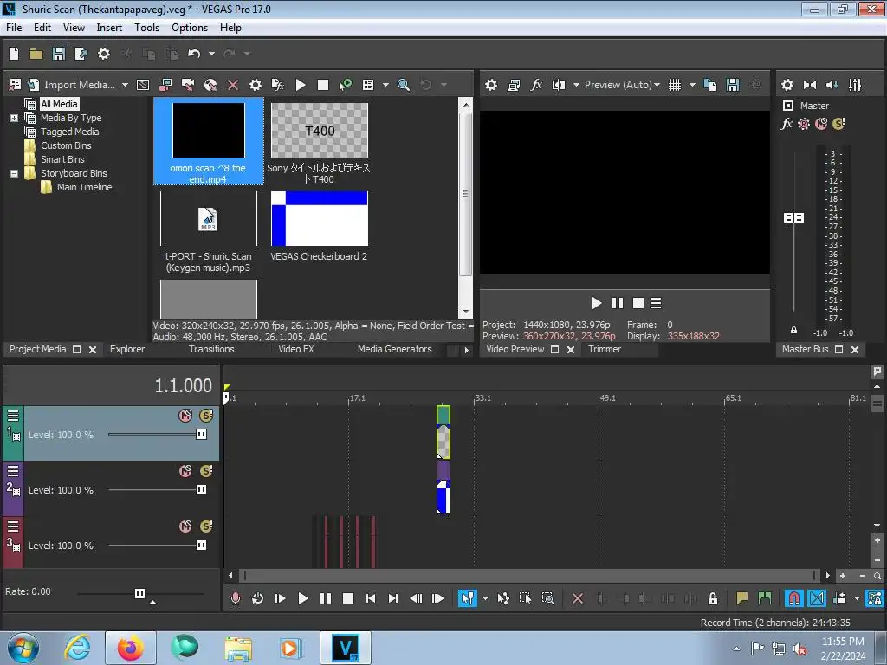Open Master Bus audio properties with the gear
The width and height of the screenshot is (887, 665).
(x=787, y=85)
